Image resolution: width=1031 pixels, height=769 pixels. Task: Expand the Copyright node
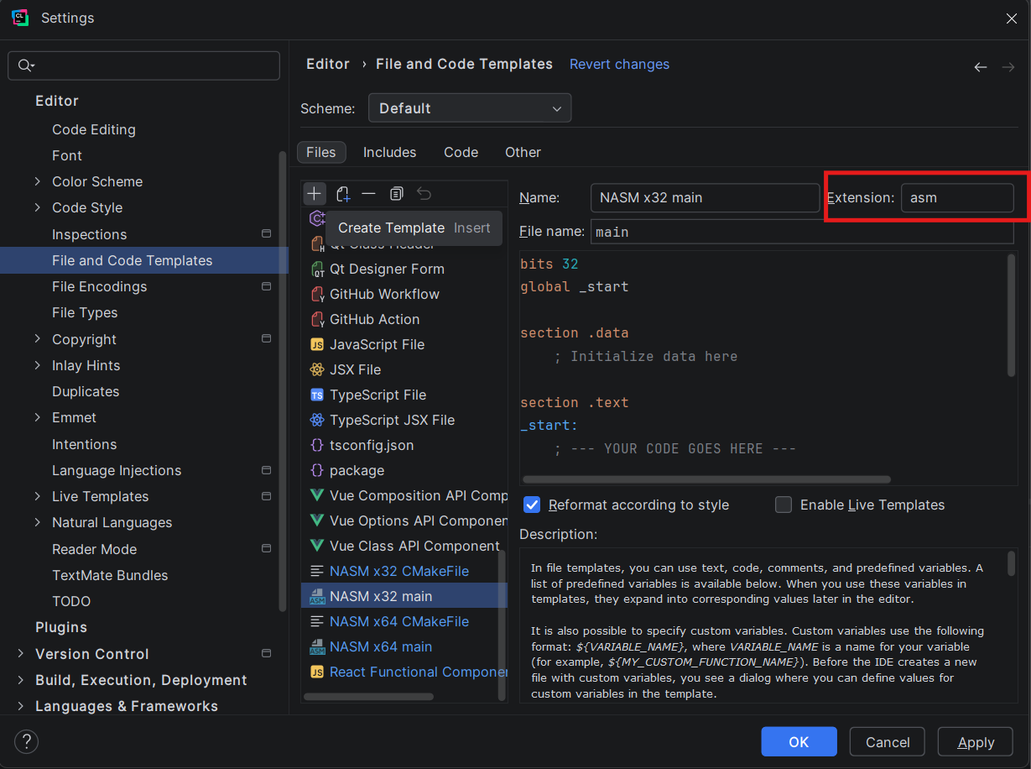(x=38, y=339)
